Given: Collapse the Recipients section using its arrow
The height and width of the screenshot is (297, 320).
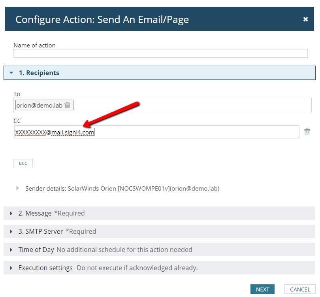Looking at the screenshot, I should [11, 73].
